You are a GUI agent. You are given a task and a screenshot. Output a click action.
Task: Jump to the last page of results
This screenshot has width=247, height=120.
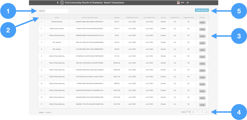click(207, 112)
